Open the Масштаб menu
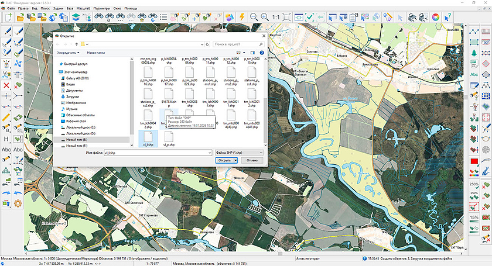This screenshot has width=492, height=266. [x=83, y=9]
